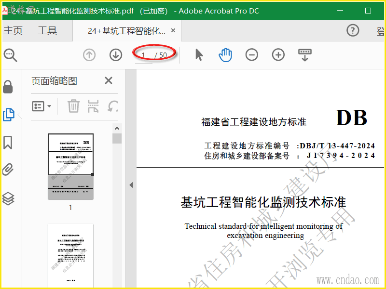
Task: Close the 24+基坑工程智能化 document tab
Action: click(x=173, y=30)
